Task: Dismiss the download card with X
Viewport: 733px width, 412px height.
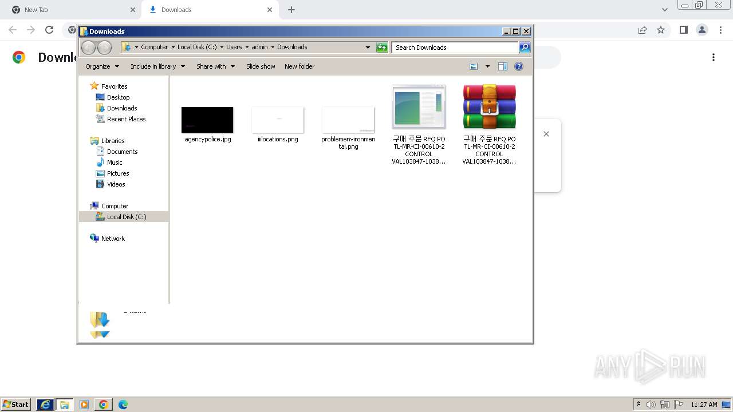Action: pyautogui.click(x=546, y=134)
